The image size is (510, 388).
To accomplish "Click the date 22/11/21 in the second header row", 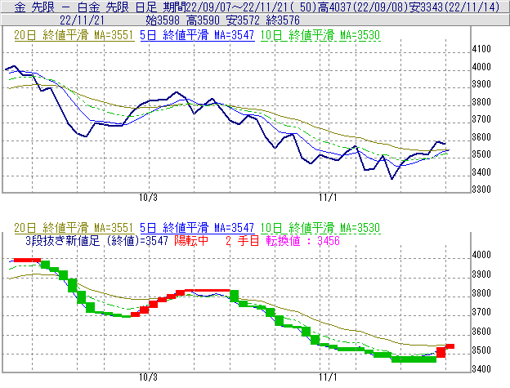I will tap(82, 20).
